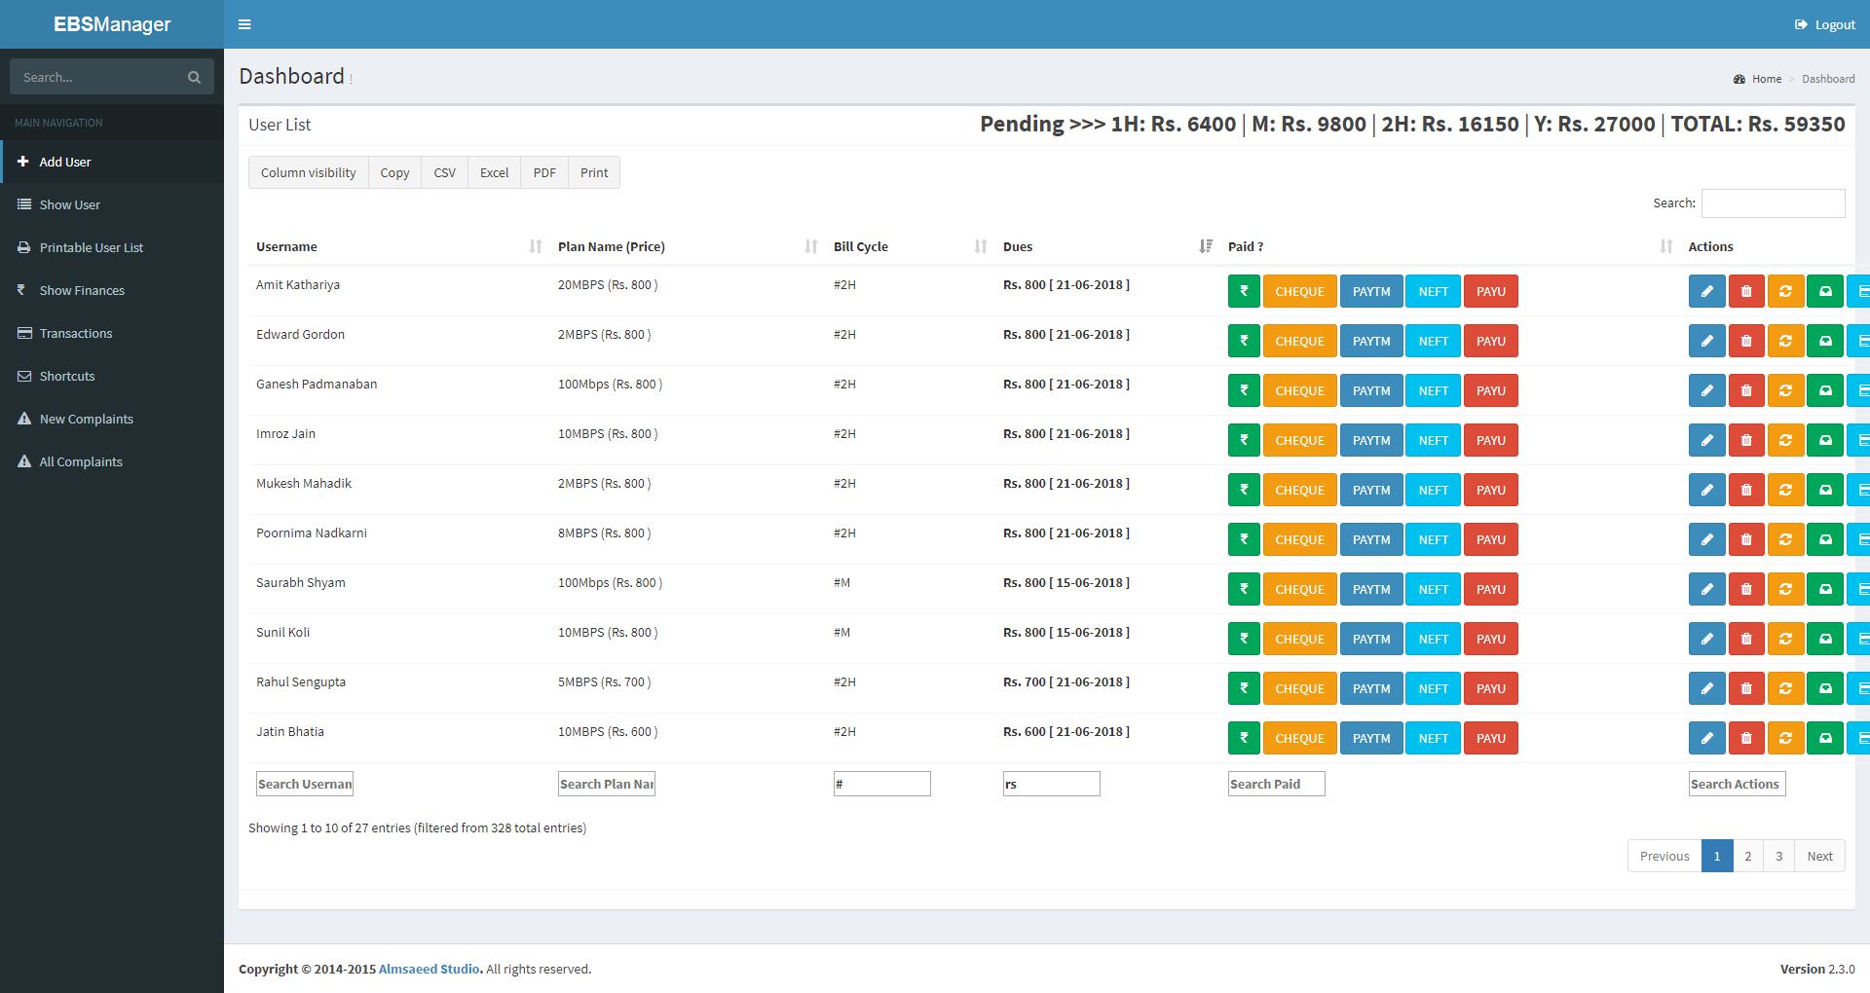
Task: Click edit pencil icon for Amit Kathariya
Action: (x=1706, y=291)
